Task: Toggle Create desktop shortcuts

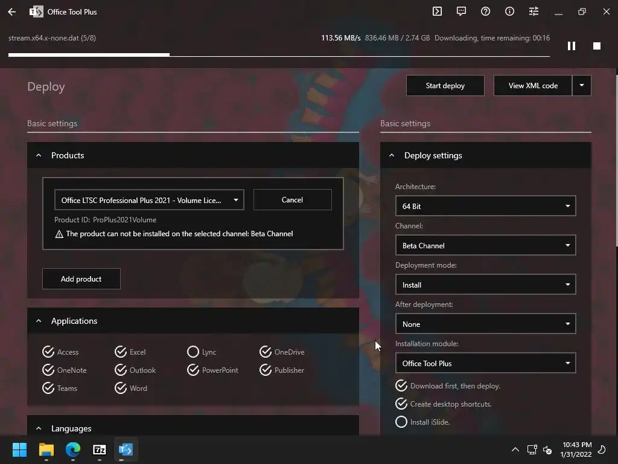Action: pos(401,404)
